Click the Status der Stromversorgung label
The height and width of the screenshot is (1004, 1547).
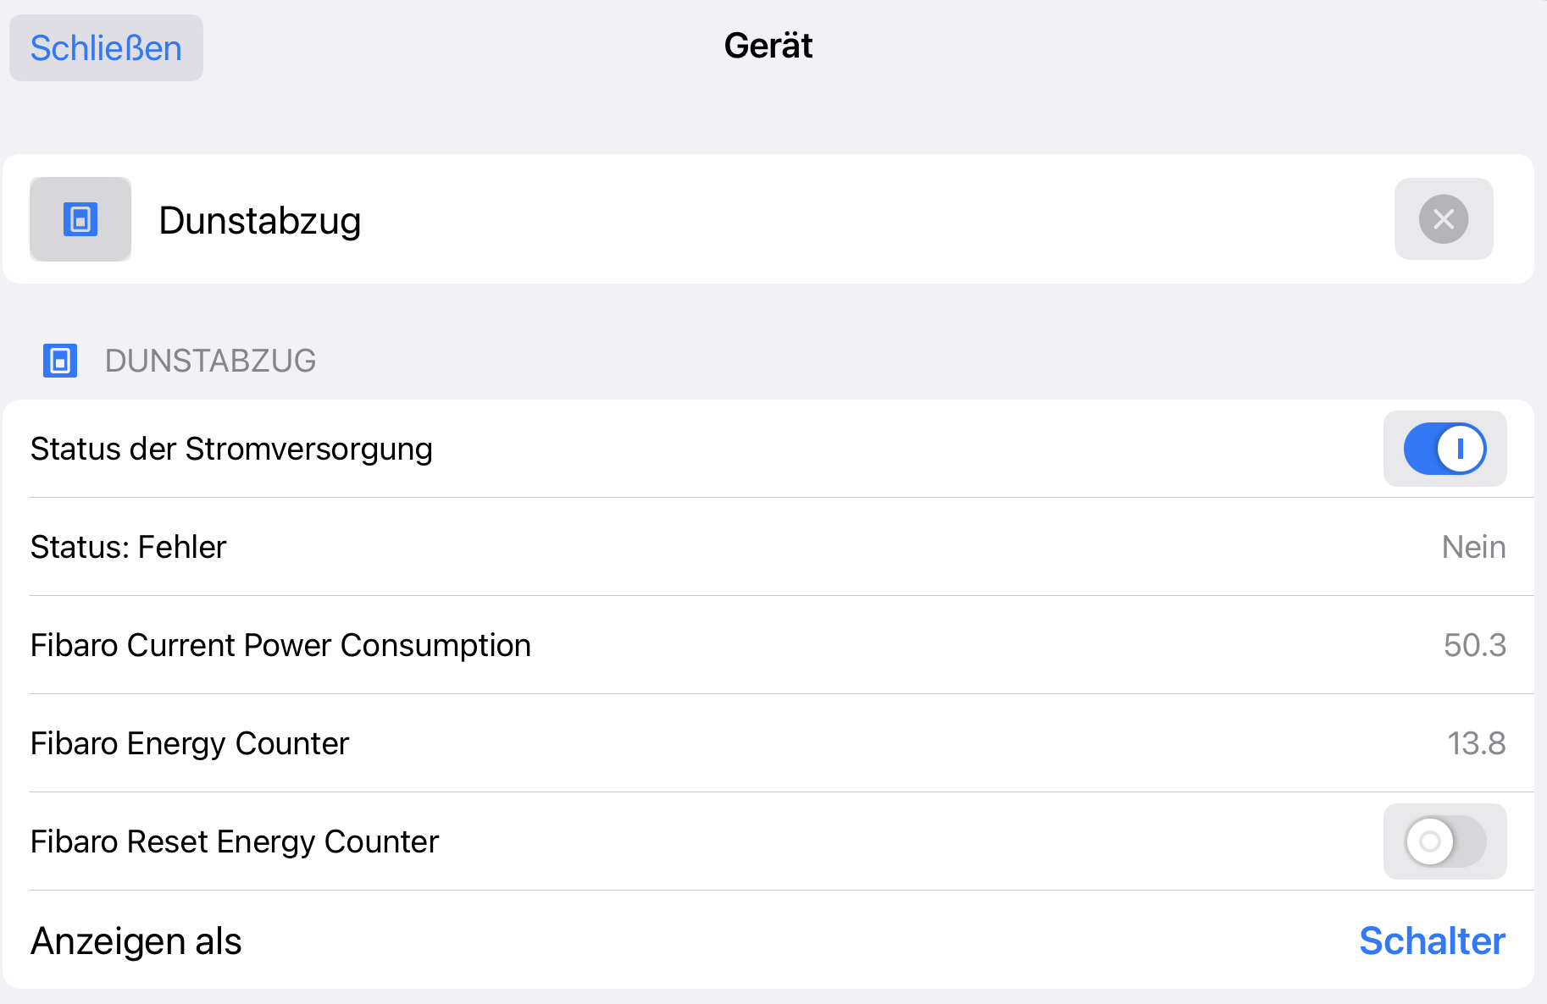click(x=231, y=449)
